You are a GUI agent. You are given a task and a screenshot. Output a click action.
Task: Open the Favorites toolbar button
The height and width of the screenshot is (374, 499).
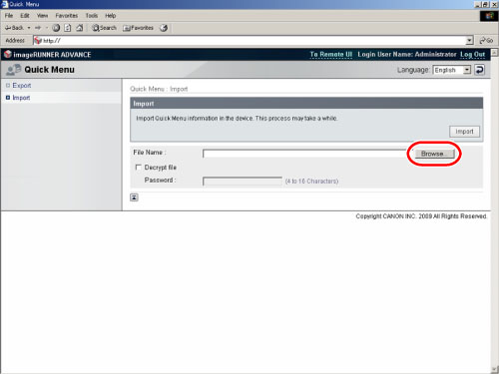pos(138,28)
